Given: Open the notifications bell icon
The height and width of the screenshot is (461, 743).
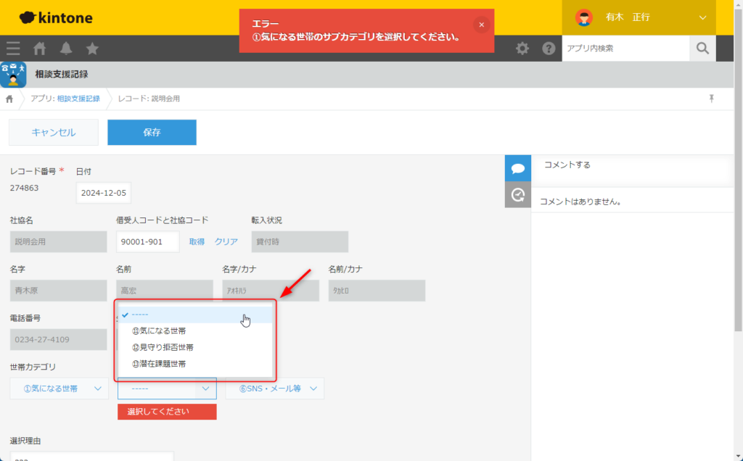Looking at the screenshot, I should (66, 49).
